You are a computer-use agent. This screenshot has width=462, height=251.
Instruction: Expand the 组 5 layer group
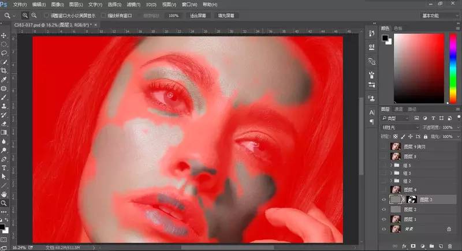(392, 166)
